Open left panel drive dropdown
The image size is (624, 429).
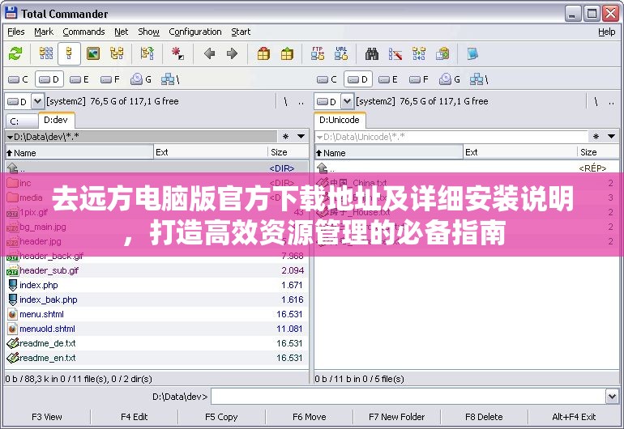coord(37,101)
